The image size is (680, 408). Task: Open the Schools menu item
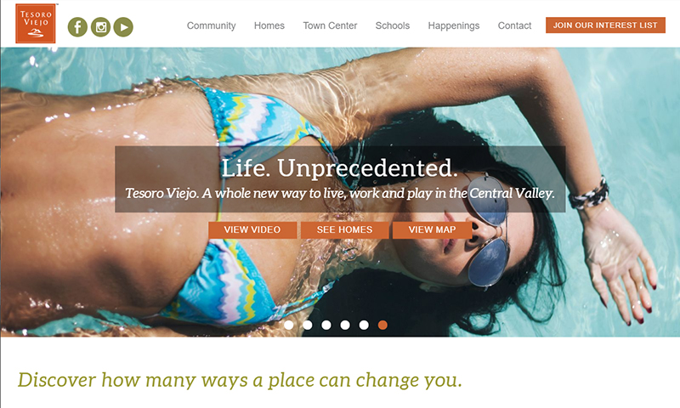point(393,26)
